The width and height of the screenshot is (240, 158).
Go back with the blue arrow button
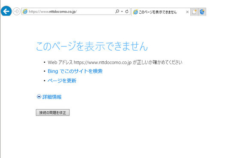(x=6, y=11)
